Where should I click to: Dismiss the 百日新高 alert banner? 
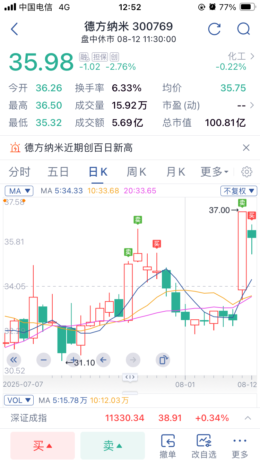tap(246, 148)
